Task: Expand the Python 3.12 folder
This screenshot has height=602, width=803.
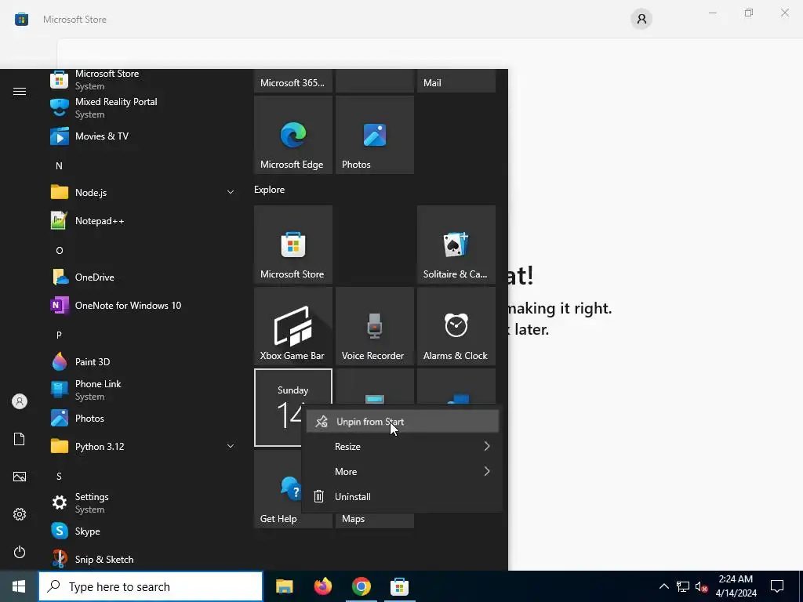Action: tap(143, 446)
